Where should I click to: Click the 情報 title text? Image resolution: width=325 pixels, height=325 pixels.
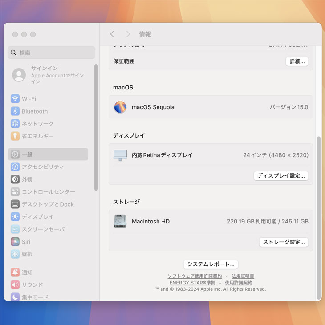coord(145,34)
